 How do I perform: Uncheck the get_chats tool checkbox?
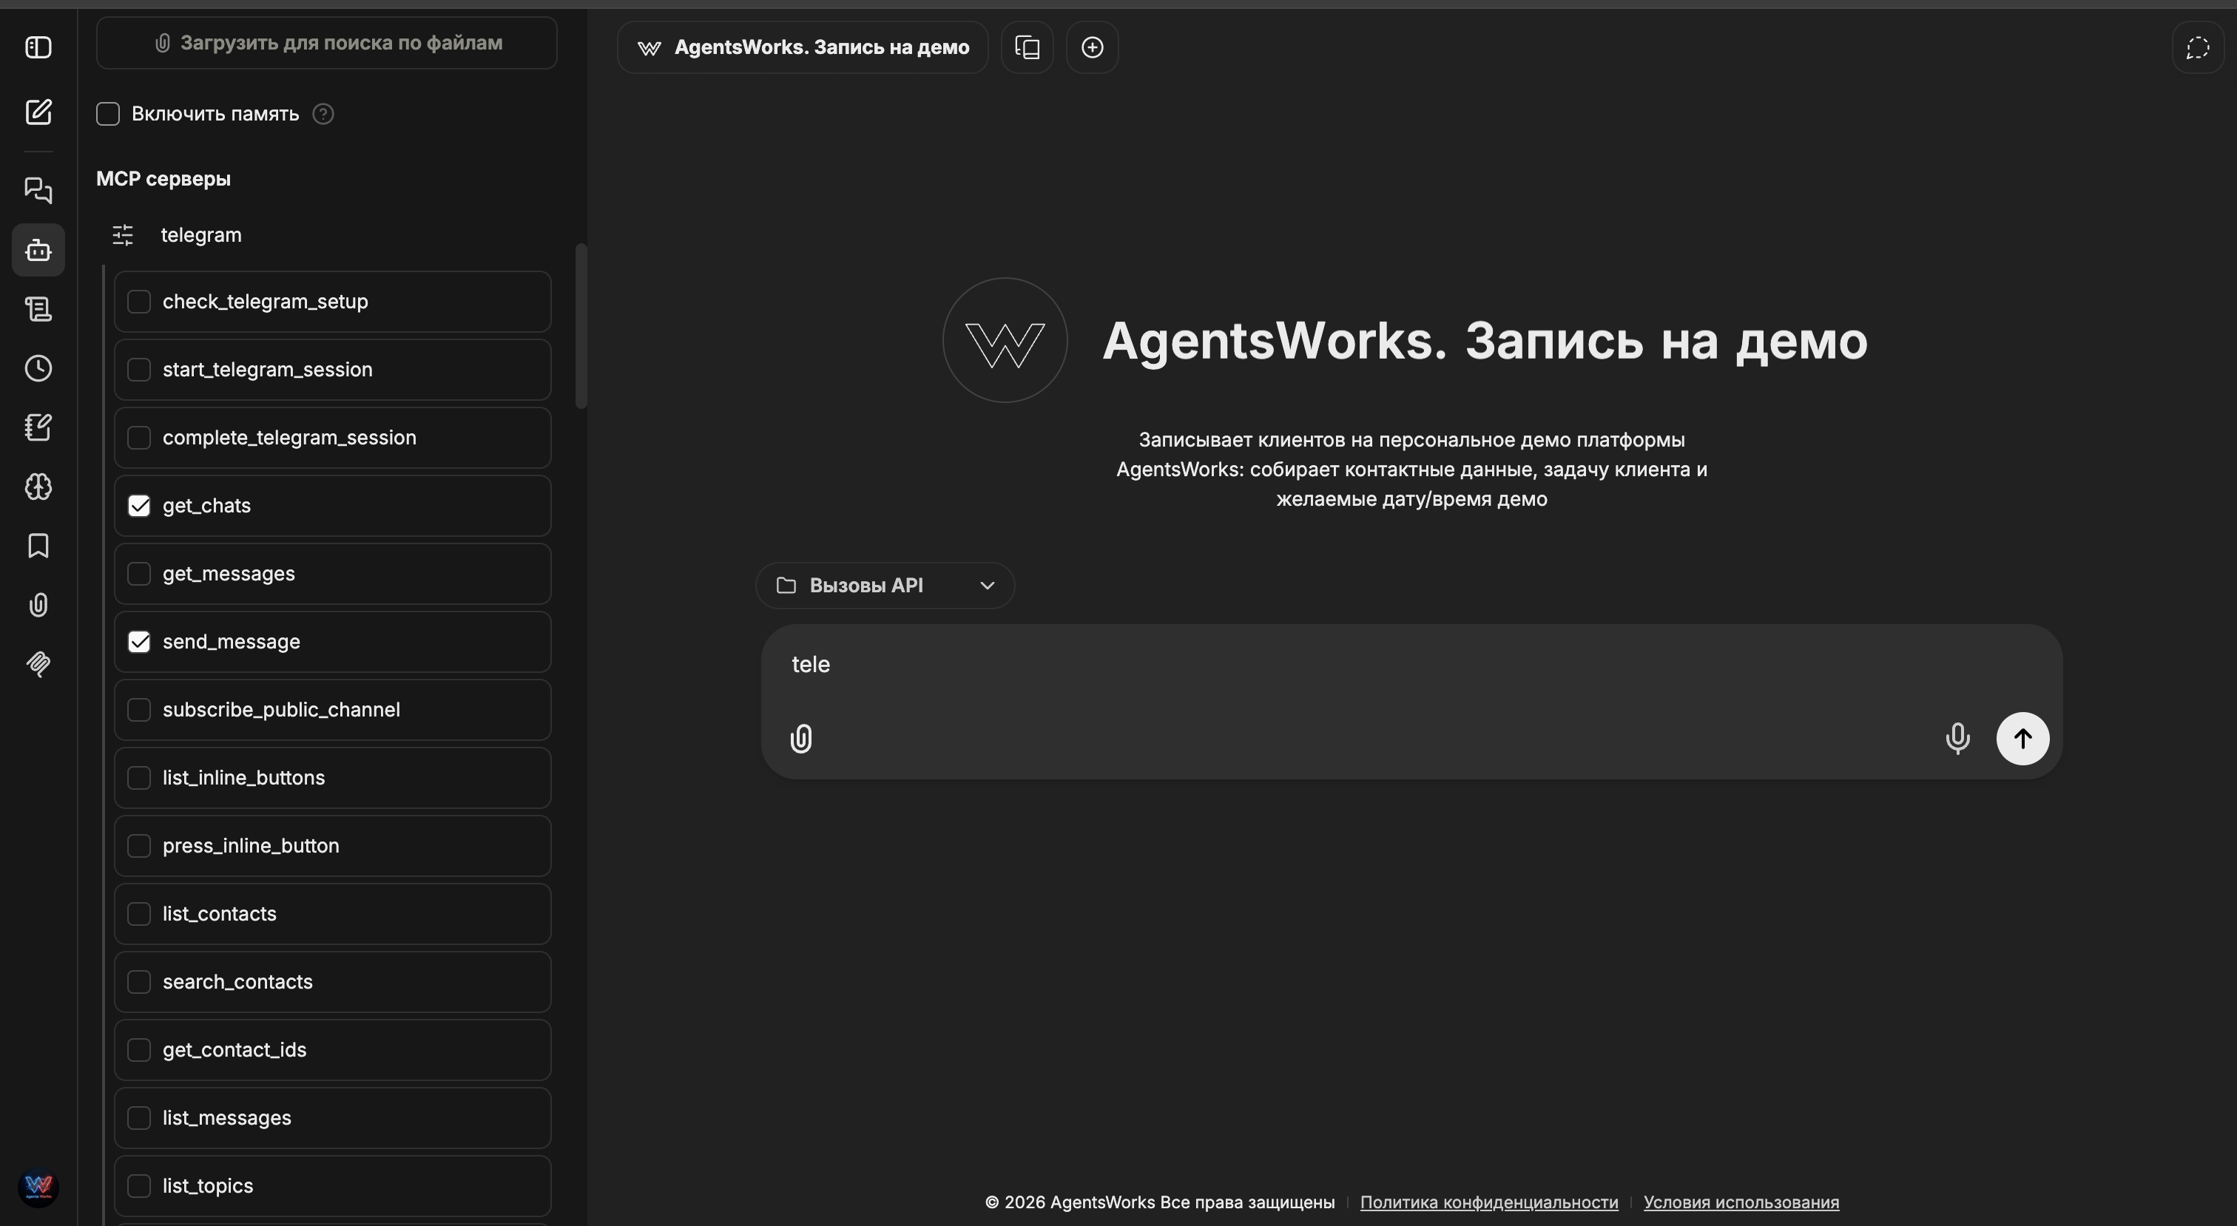(x=139, y=505)
